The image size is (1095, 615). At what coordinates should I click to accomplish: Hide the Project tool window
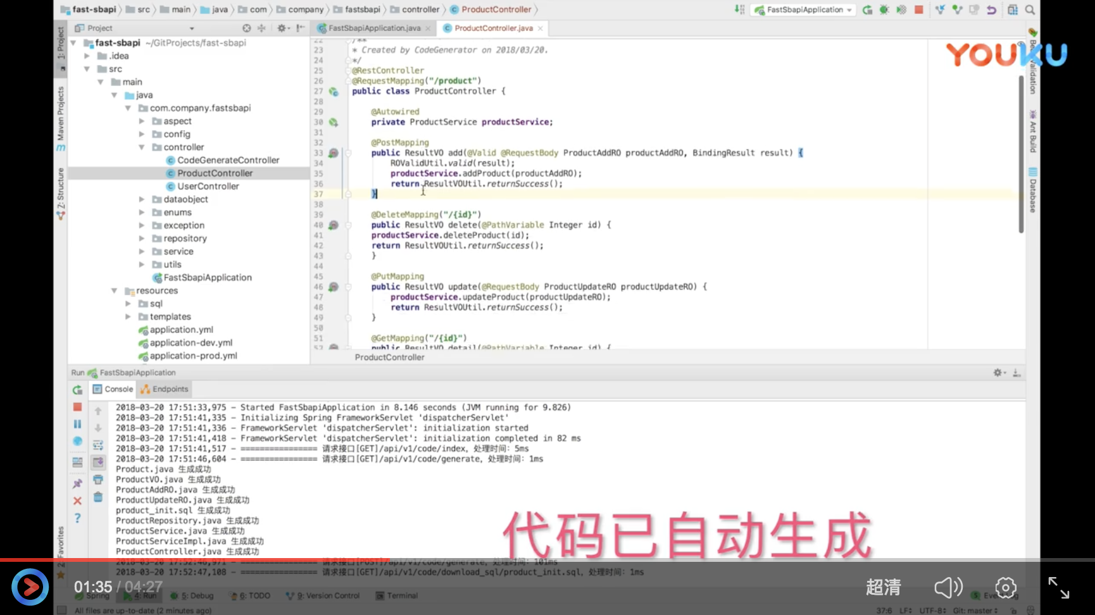click(301, 28)
